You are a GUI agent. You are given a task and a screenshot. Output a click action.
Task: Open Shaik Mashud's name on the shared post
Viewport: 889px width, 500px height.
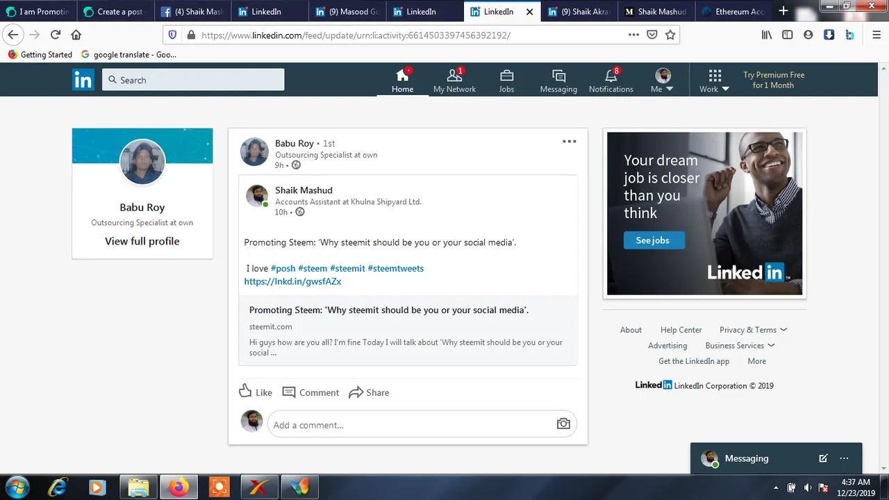coord(304,190)
